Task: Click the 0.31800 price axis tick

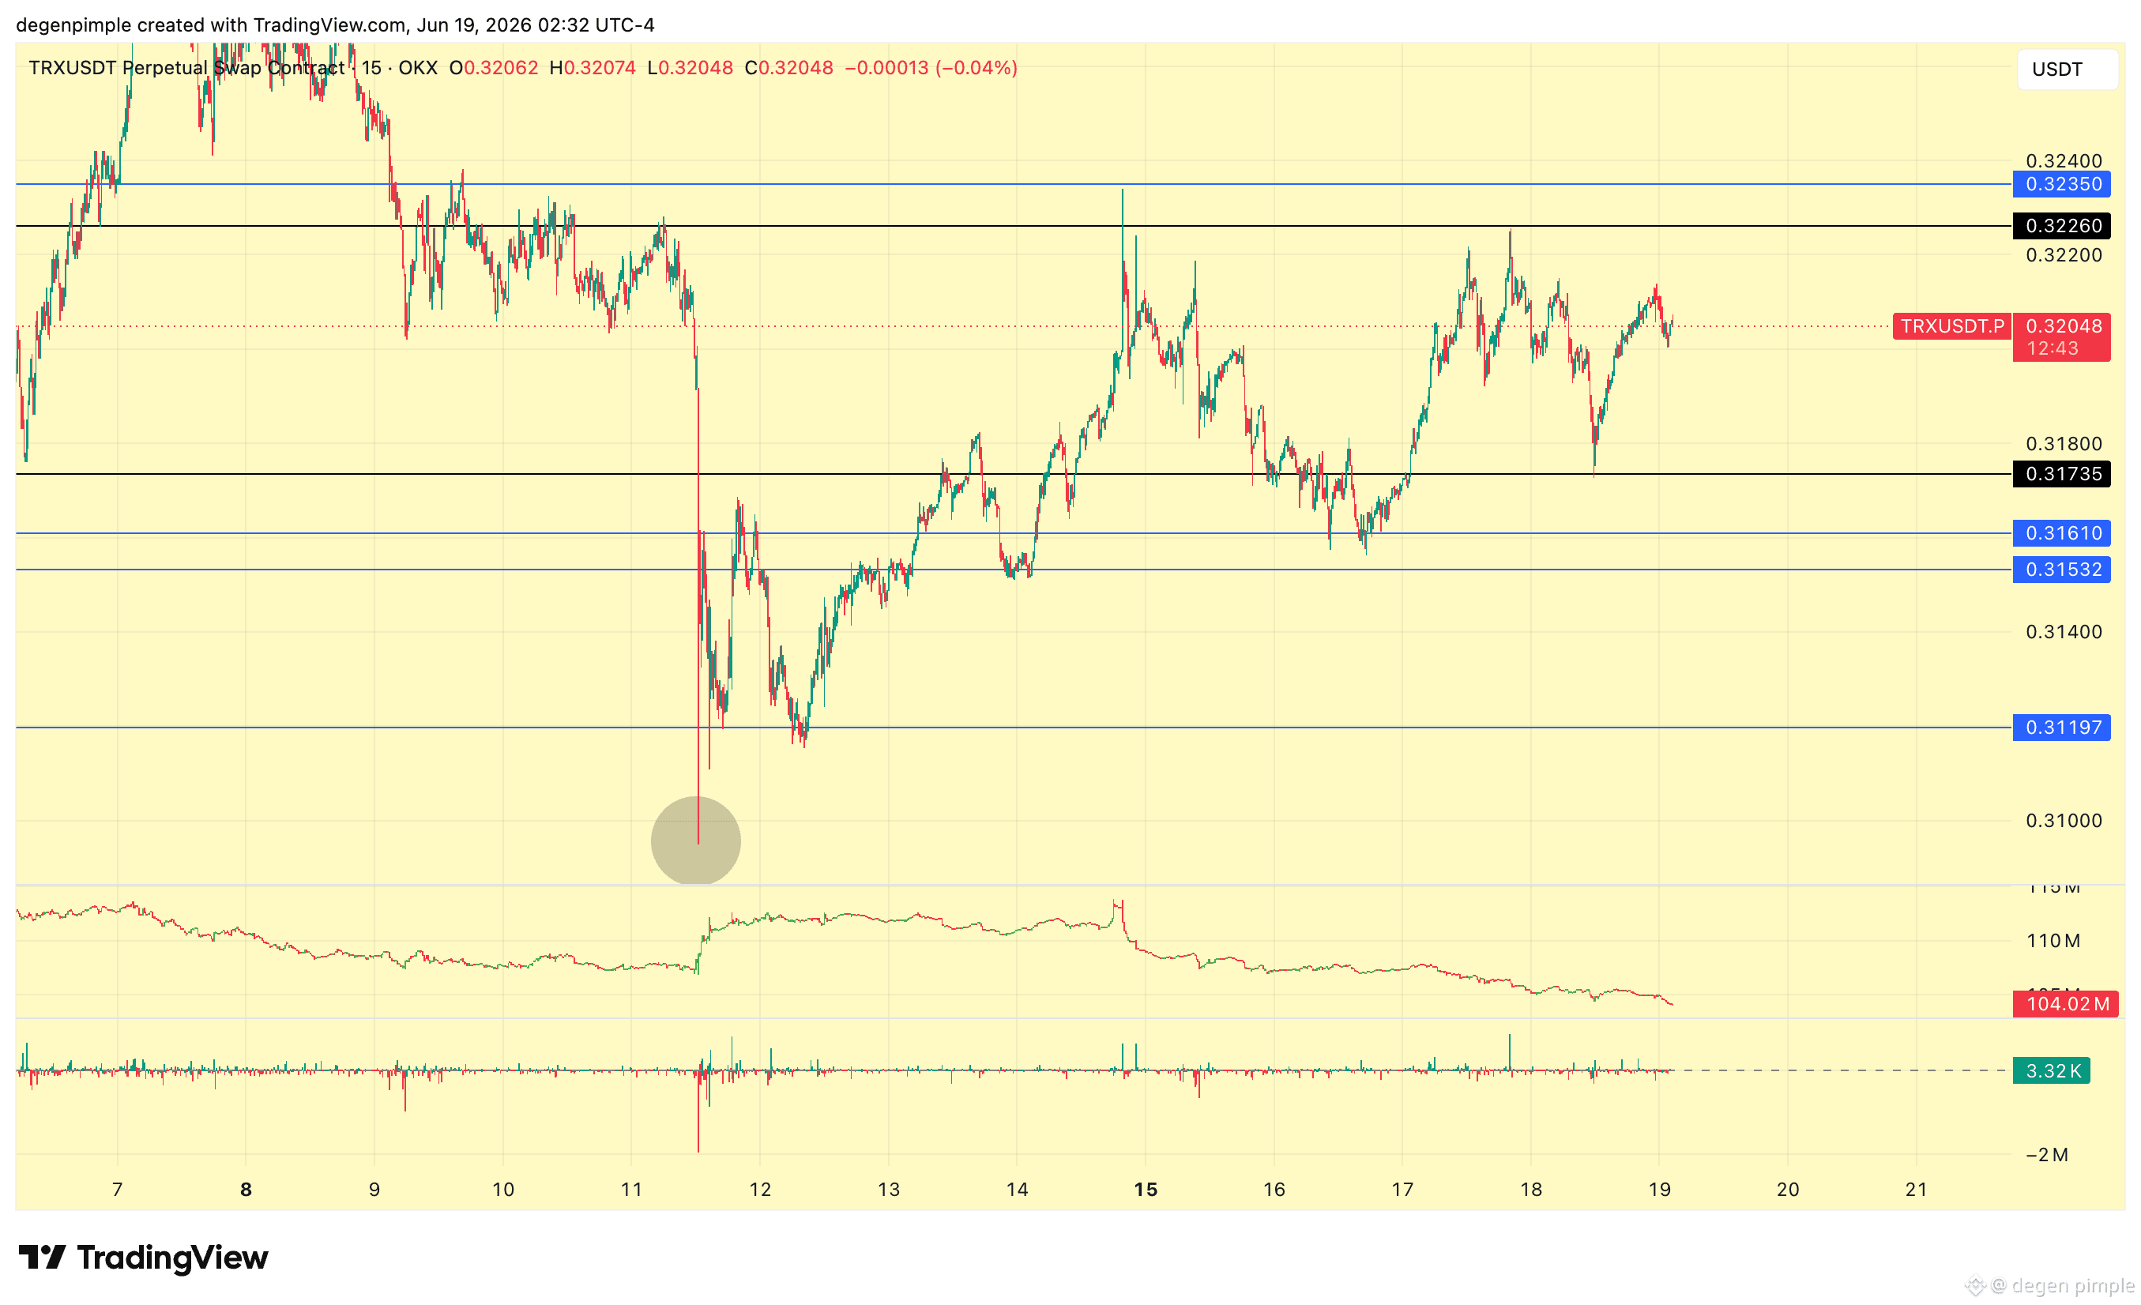Action: (2064, 444)
